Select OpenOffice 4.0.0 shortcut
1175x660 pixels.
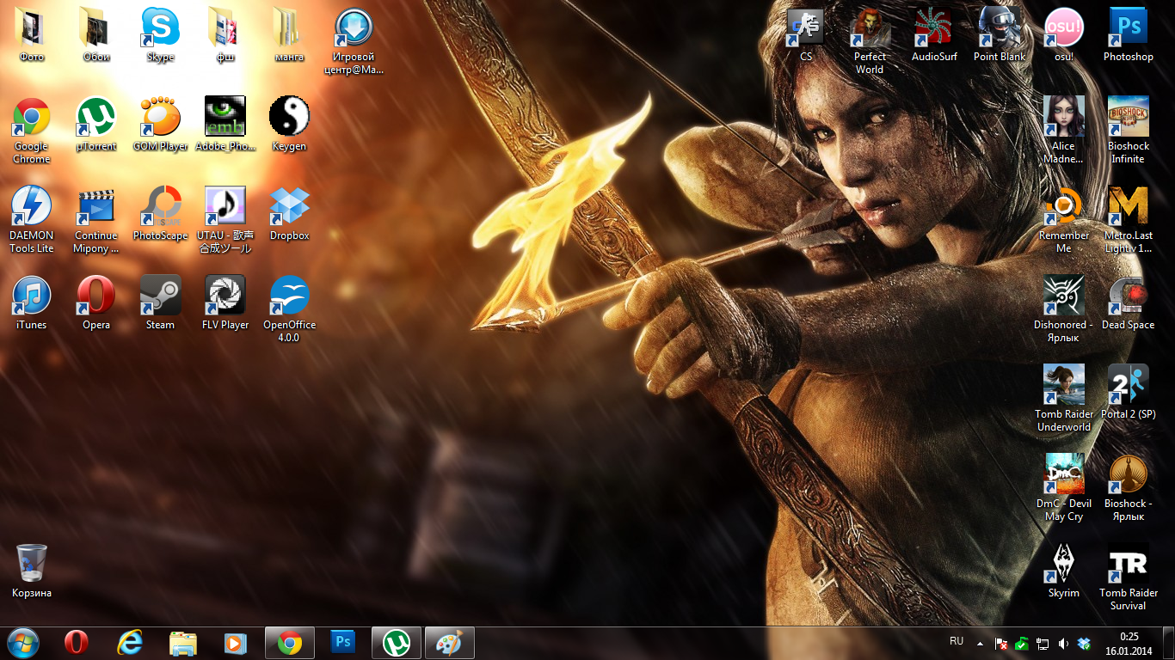[x=289, y=309]
